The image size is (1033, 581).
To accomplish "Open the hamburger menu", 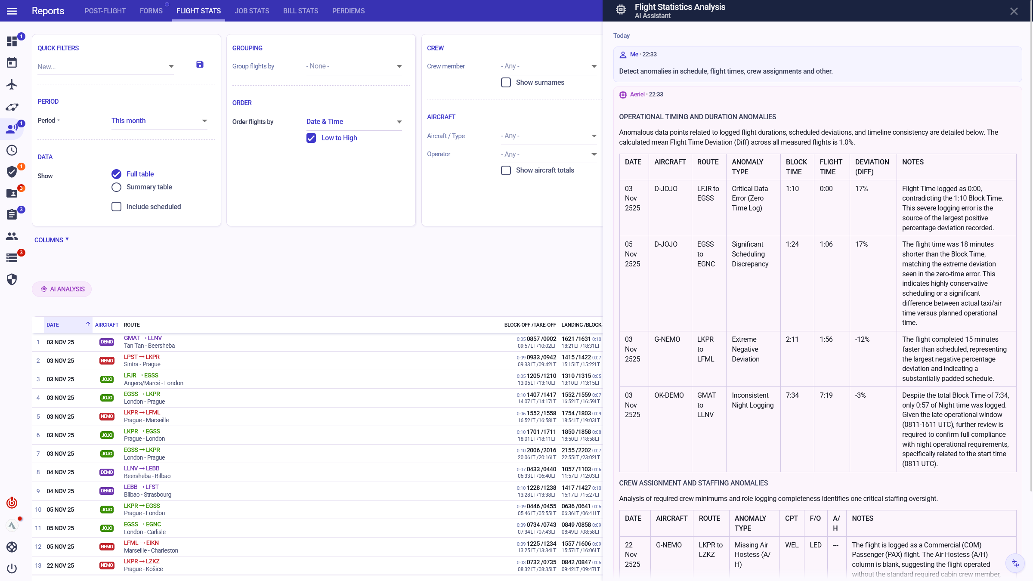I will click(12, 11).
